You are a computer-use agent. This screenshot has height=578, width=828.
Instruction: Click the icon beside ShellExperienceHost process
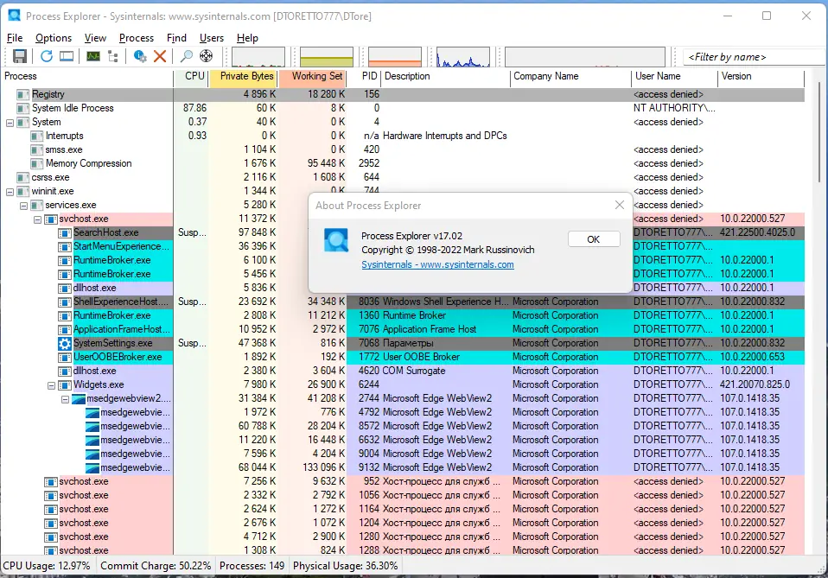click(x=65, y=302)
